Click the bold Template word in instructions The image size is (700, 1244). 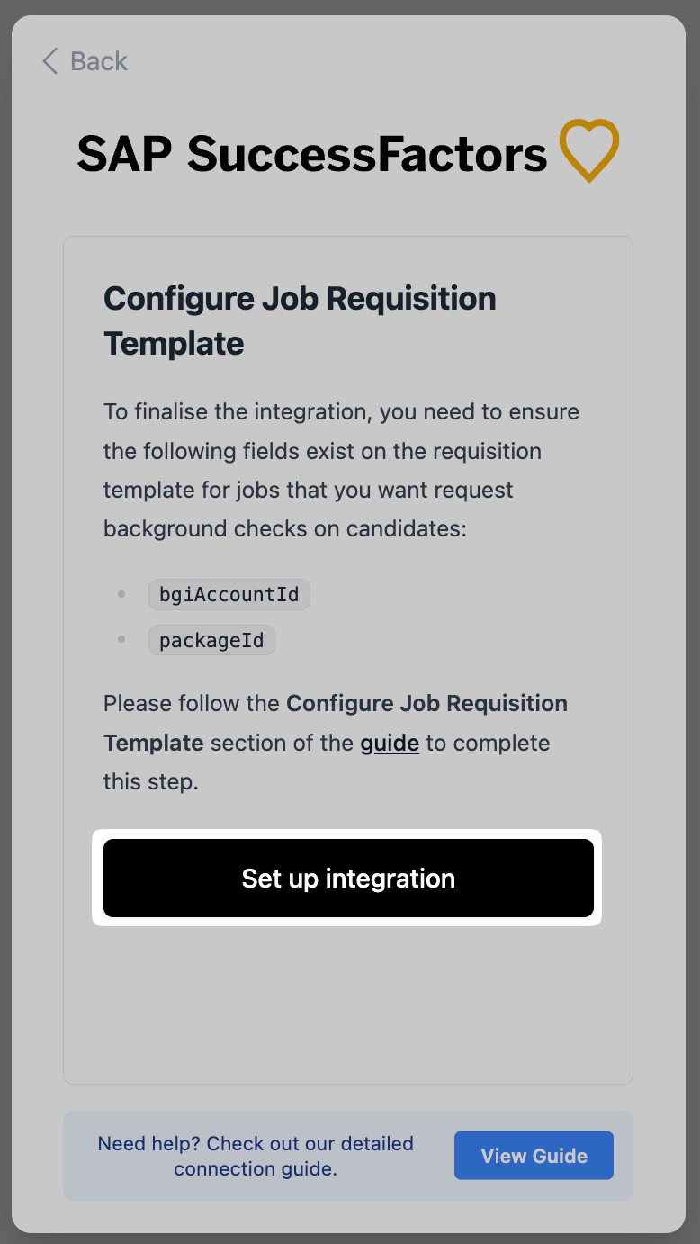click(x=154, y=743)
